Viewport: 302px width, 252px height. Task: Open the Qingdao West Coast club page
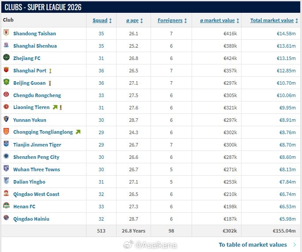[36, 194]
